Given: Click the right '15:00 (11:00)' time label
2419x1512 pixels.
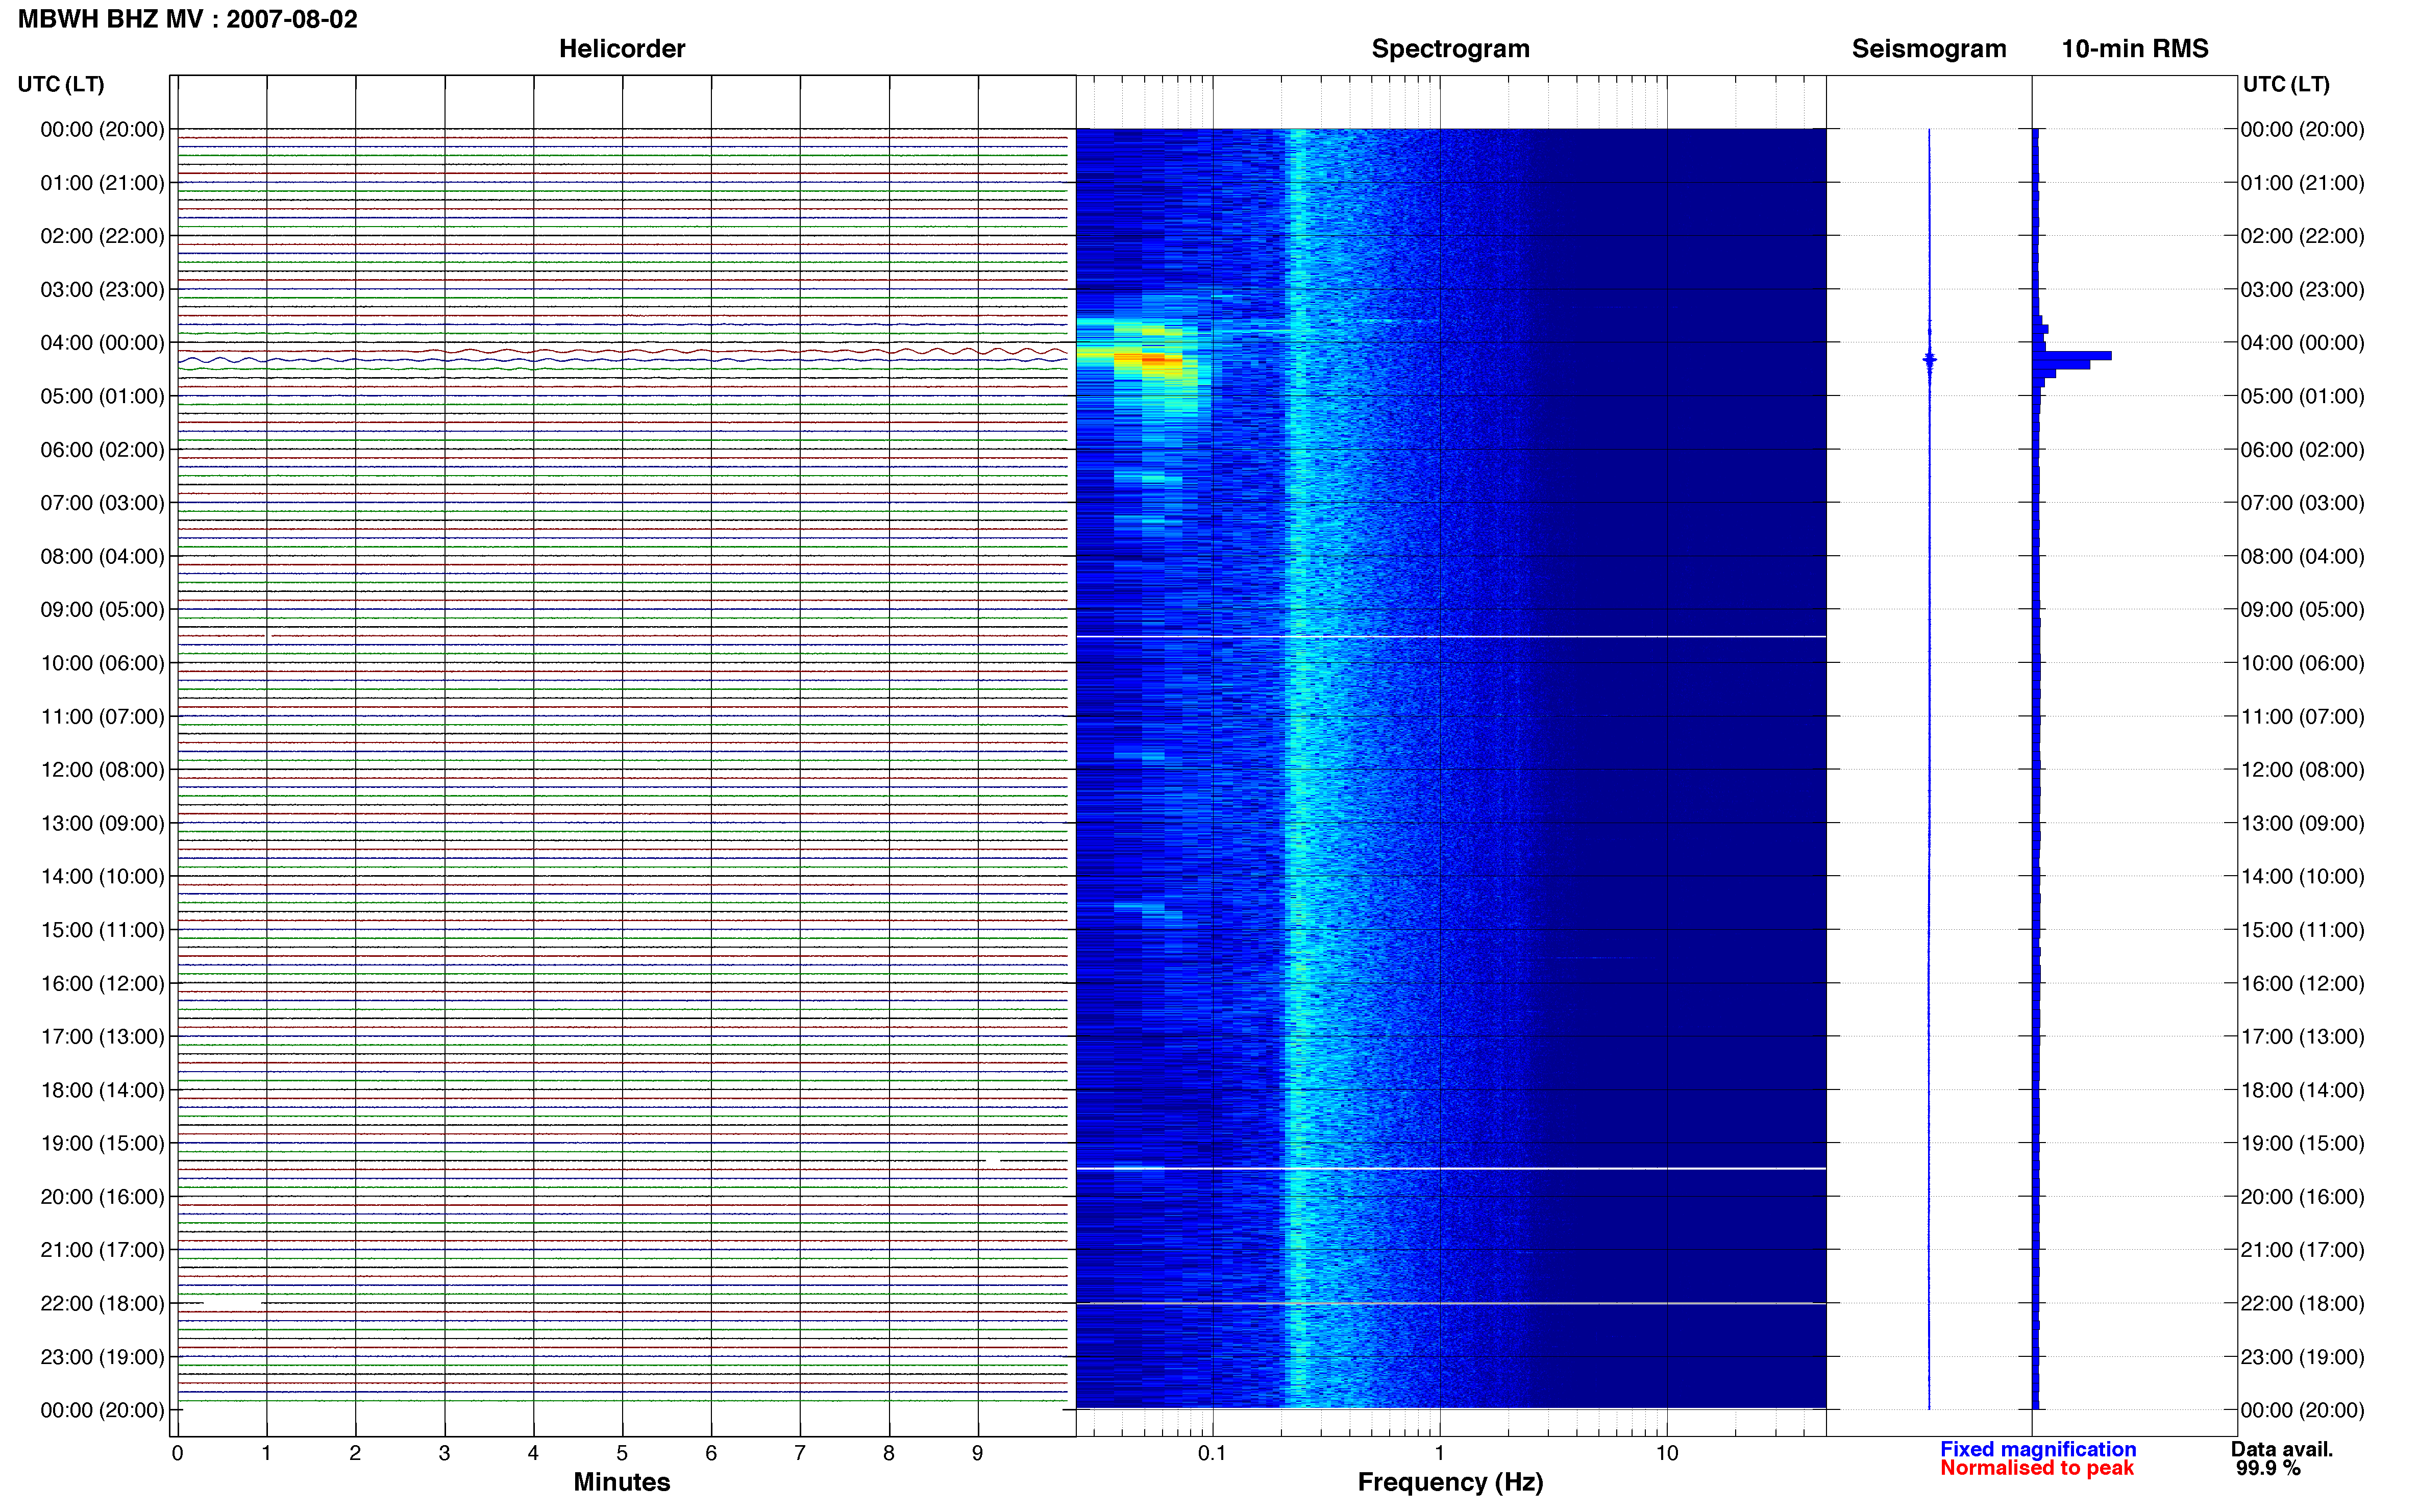Looking at the screenshot, I should 2302,930.
